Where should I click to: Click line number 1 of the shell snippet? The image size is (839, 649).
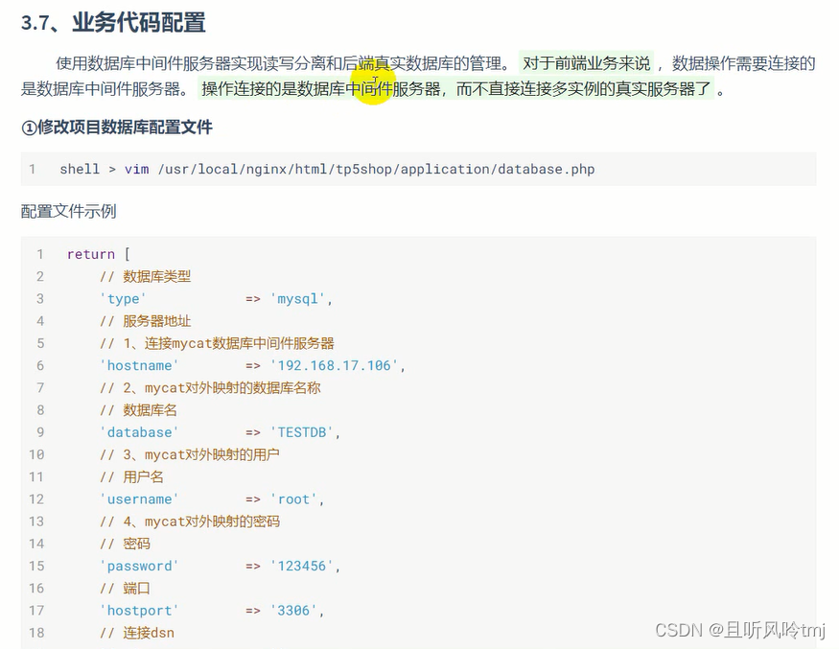pos(33,170)
